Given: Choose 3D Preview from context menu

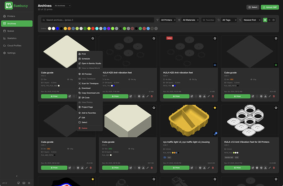Looking at the screenshot, I should [x=90, y=74].
